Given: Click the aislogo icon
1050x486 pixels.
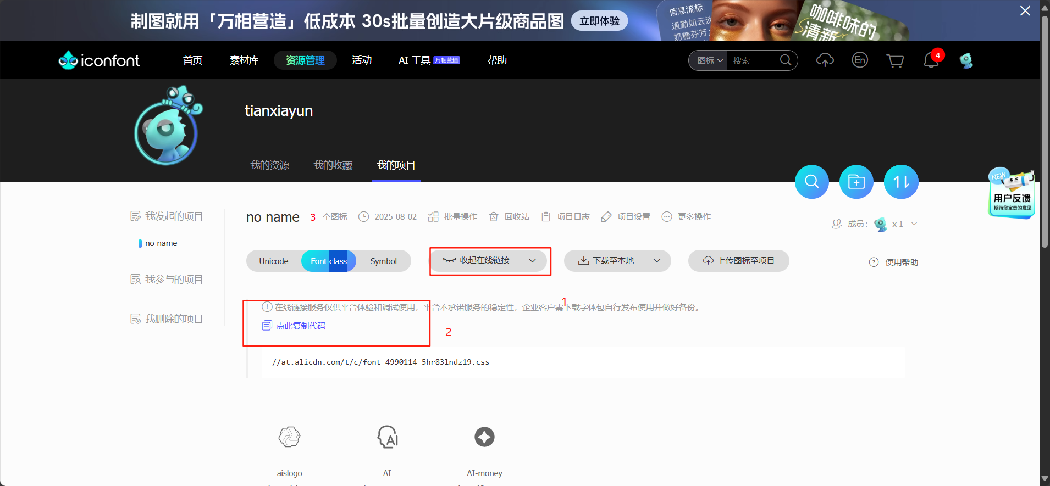Looking at the screenshot, I should (x=289, y=437).
